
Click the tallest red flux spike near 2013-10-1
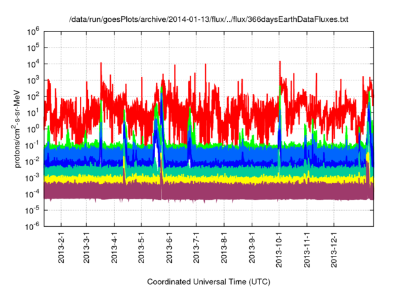click(x=280, y=73)
